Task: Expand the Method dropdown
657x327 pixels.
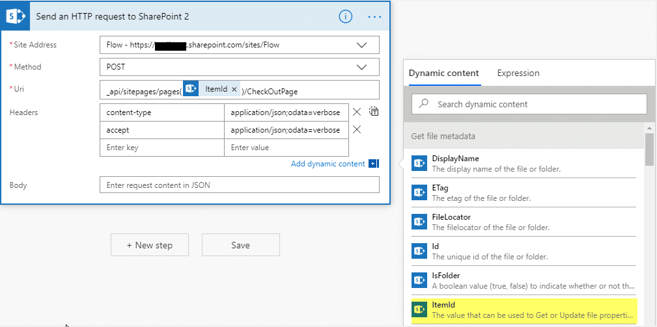Action: 361,67
